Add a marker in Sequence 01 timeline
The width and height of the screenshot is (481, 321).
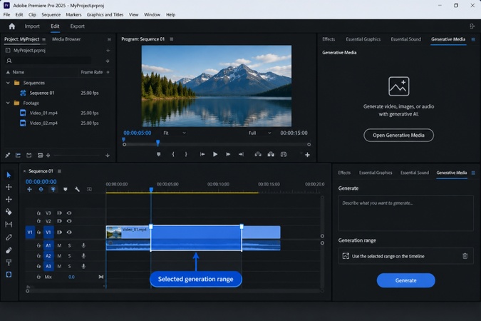click(65, 189)
